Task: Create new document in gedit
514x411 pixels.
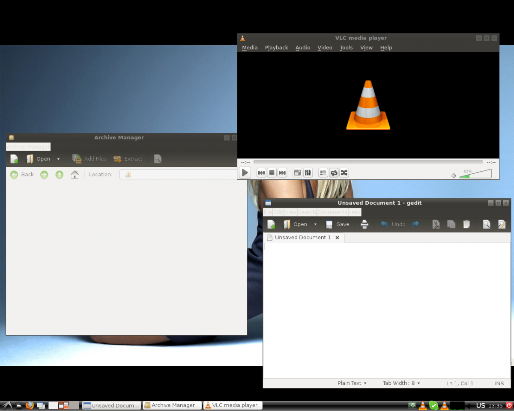Action: [x=271, y=224]
